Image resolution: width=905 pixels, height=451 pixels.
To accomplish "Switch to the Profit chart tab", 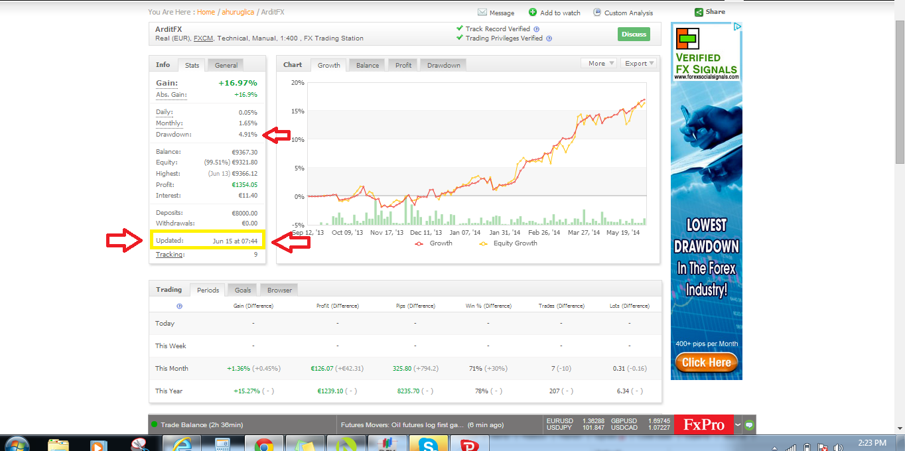I will (x=403, y=65).
